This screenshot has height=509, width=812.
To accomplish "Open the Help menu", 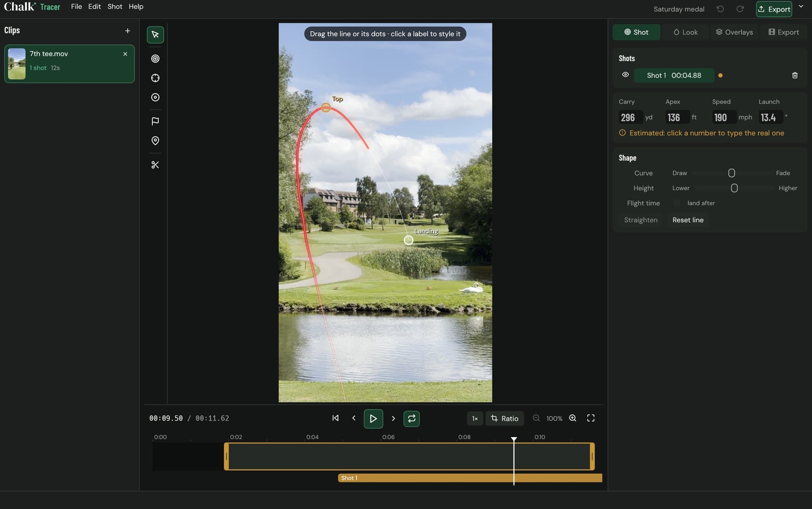I will click(136, 6).
